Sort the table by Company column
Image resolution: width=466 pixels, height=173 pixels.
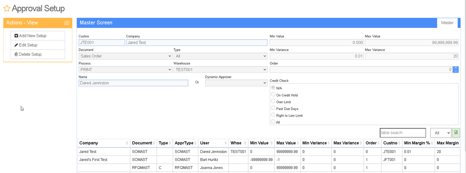pyautogui.click(x=104, y=143)
